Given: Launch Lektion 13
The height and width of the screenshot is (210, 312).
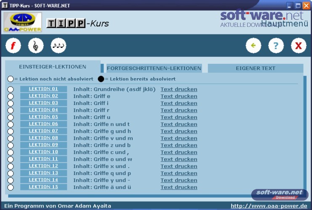Looking at the screenshot, I should click(x=43, y=173).
